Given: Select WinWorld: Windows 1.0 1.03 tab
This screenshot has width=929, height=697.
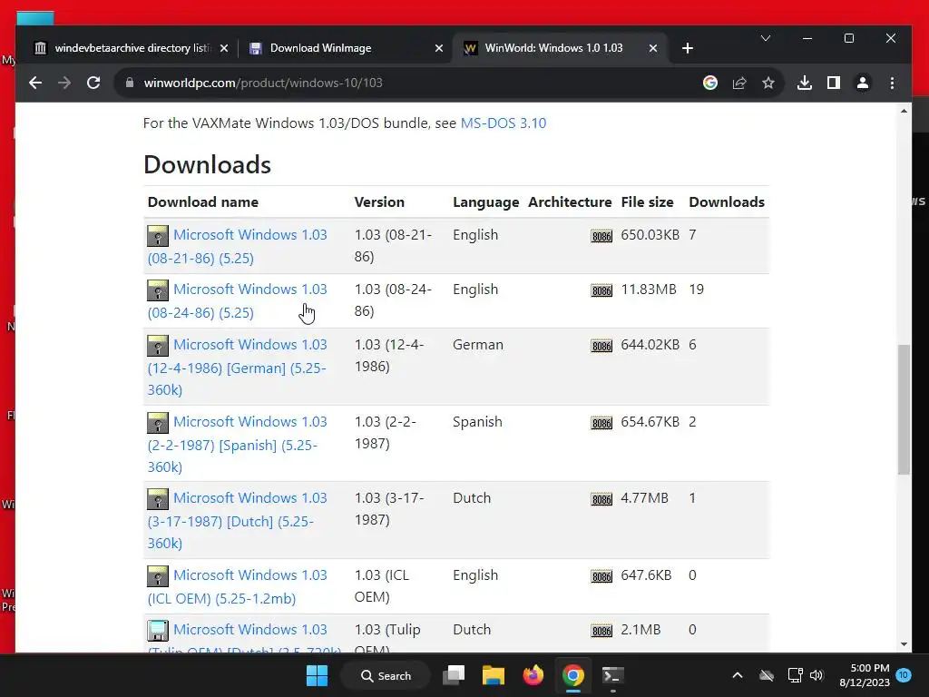Looking at the screenshot, I should click(560, 48).
